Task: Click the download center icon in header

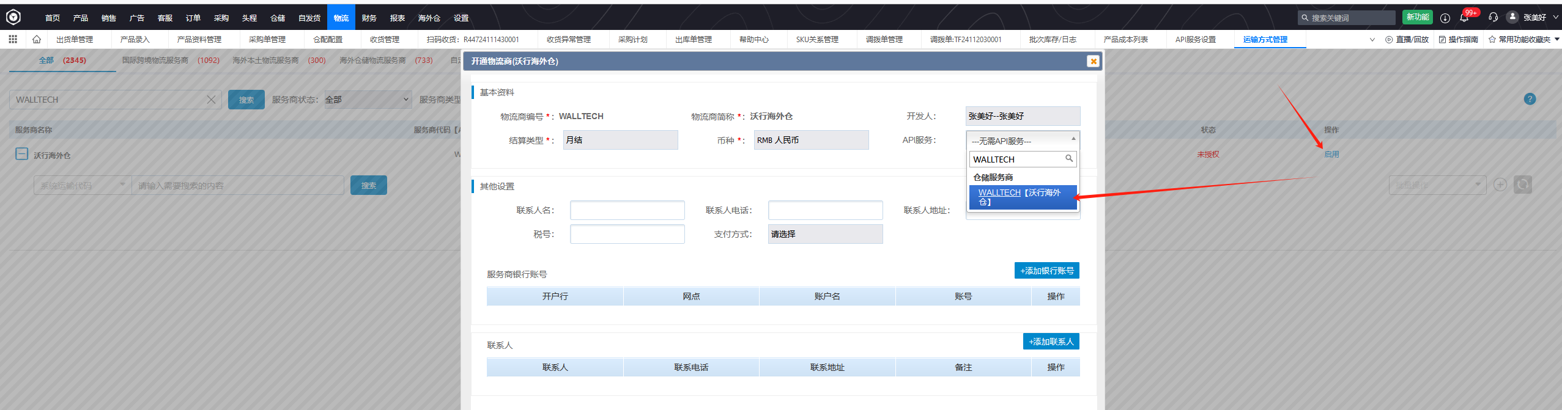Action: pos(1445,18)
